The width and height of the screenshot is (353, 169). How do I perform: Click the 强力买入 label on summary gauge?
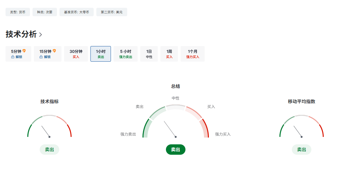coord(223,134)
